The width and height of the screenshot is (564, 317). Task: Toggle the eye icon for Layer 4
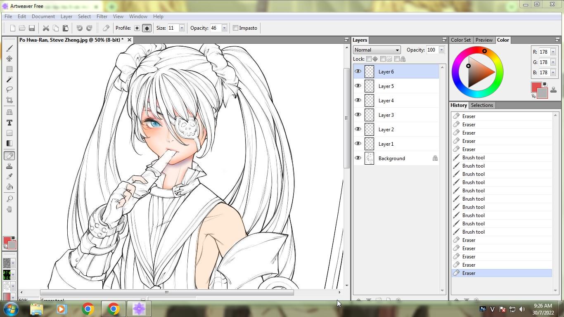358,100
